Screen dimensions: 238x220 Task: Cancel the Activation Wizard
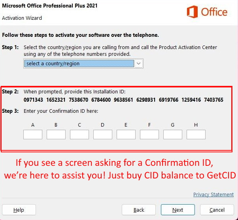pos(217,210)
